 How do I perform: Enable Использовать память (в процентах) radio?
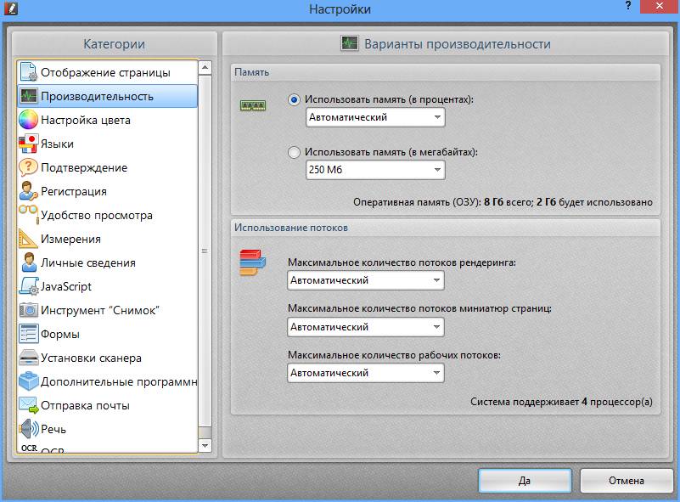pos(295,99)
